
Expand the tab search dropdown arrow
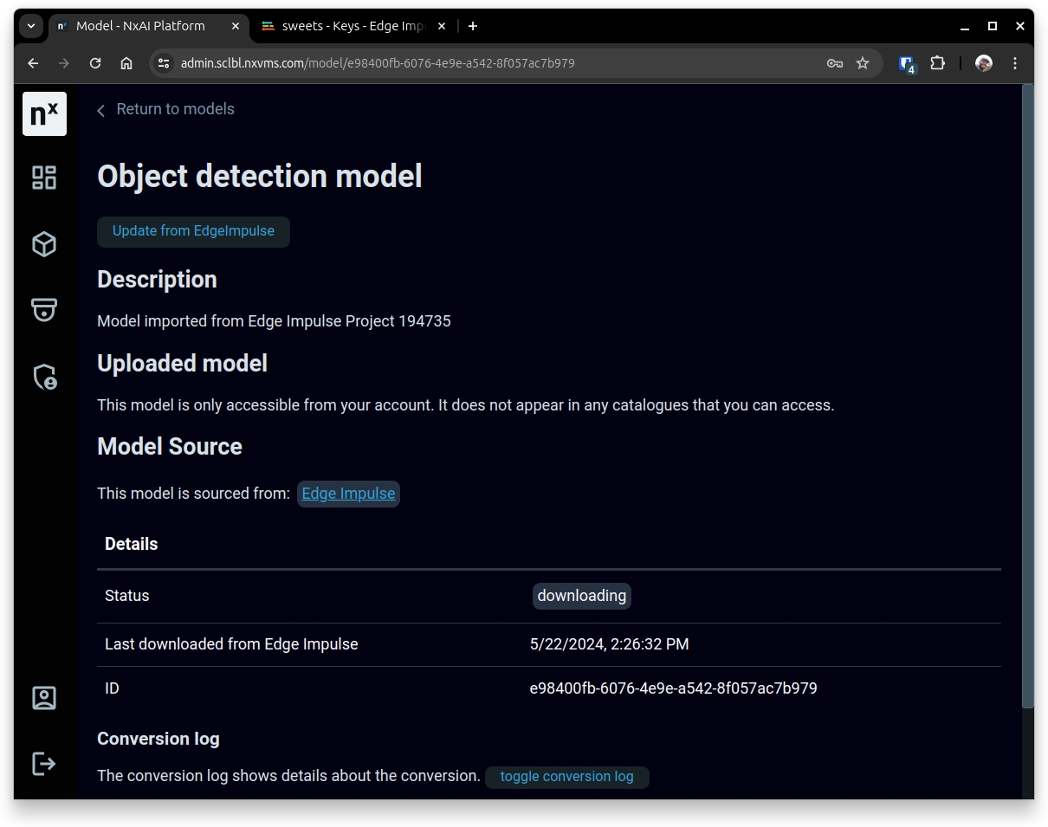(x=31, y=26)
